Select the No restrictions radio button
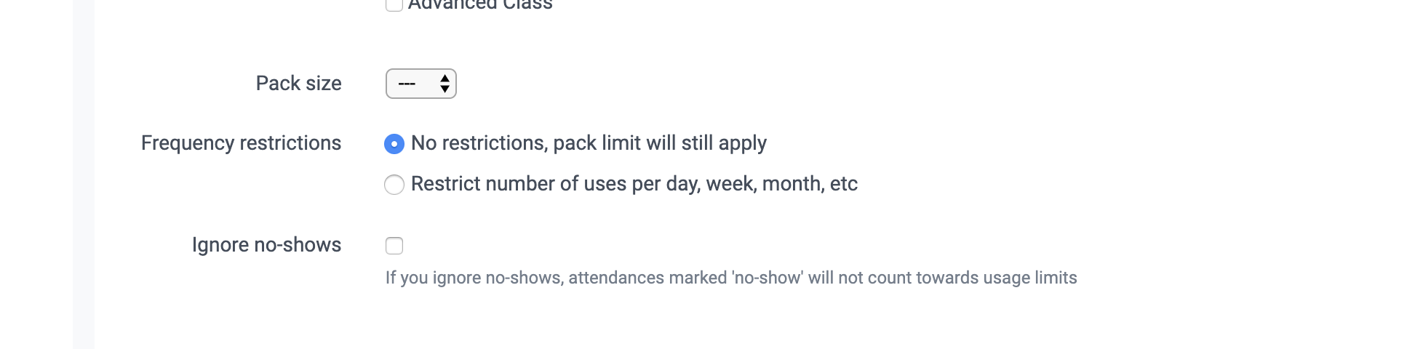Viewport: 1423px width, 349px height. pos(394,144)
